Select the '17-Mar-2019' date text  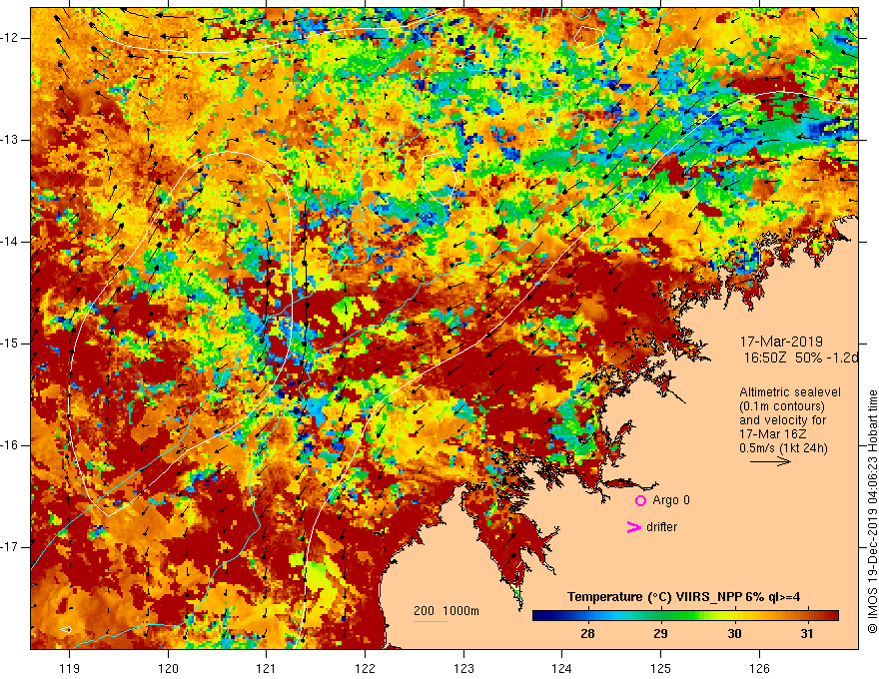click(781, 341)
